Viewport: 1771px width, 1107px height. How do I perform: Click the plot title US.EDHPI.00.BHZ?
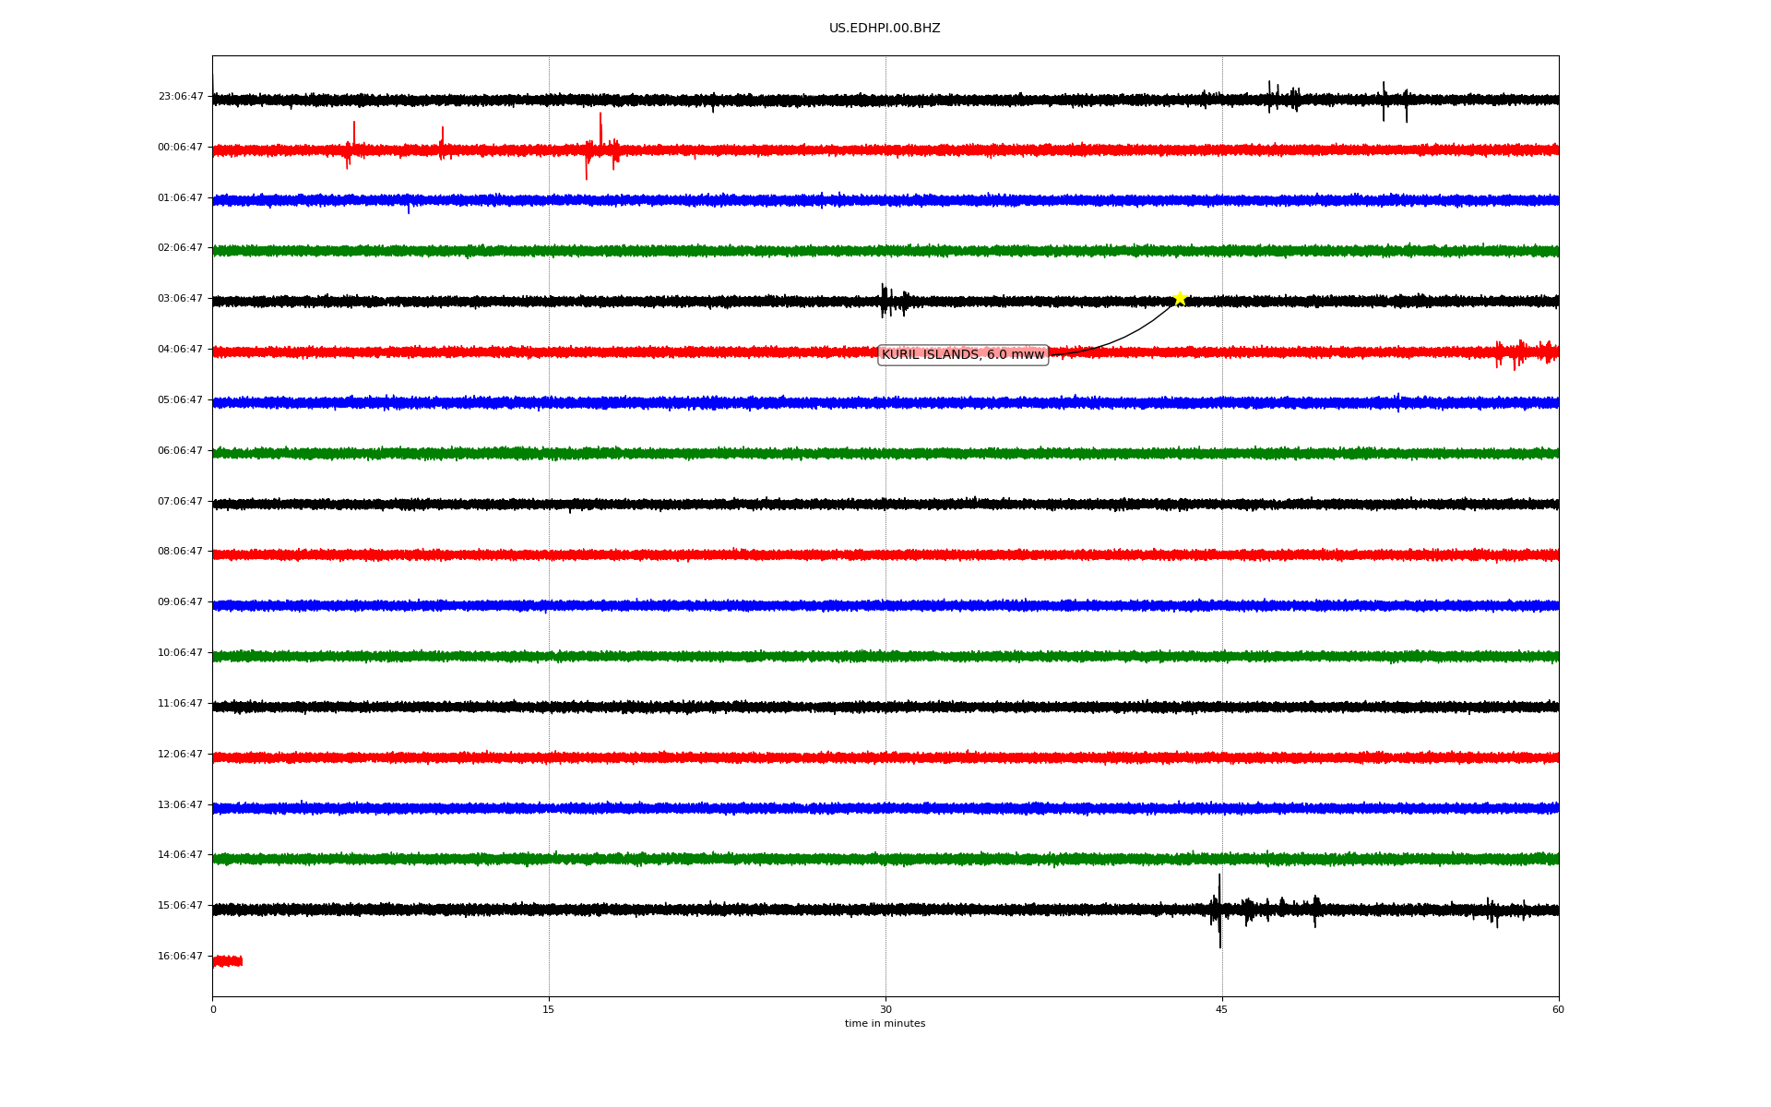pos(885,29)
